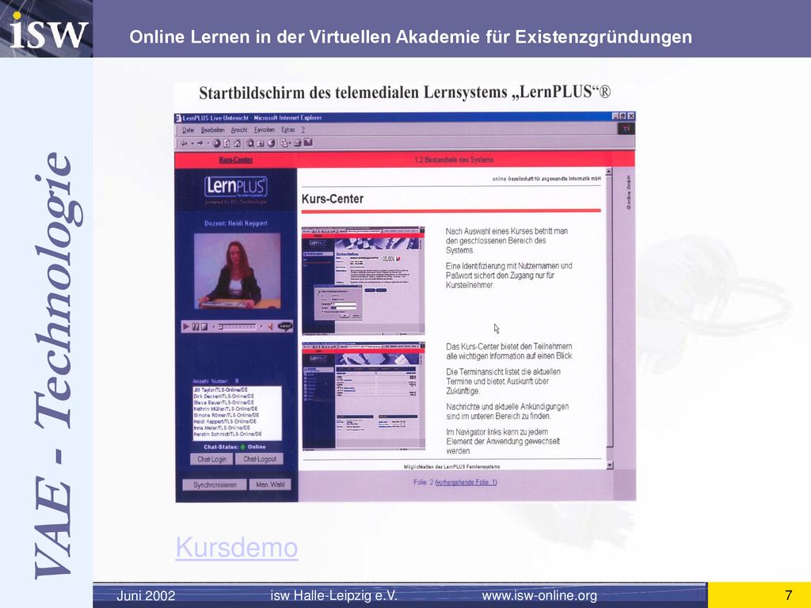Click the content scrollbar down arrow
811x608 pixels.
(609, 465)
